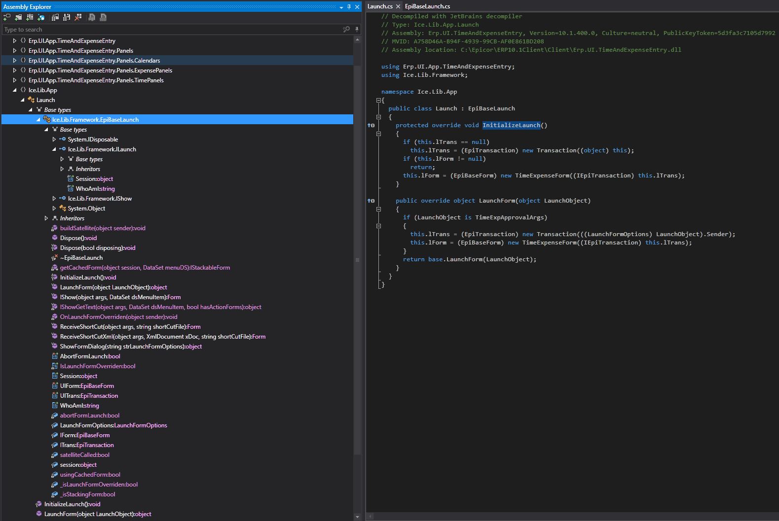This screenshot has width=779, height=521.
Task: Select IShowGetText method entry
Action: pos(160,307)
